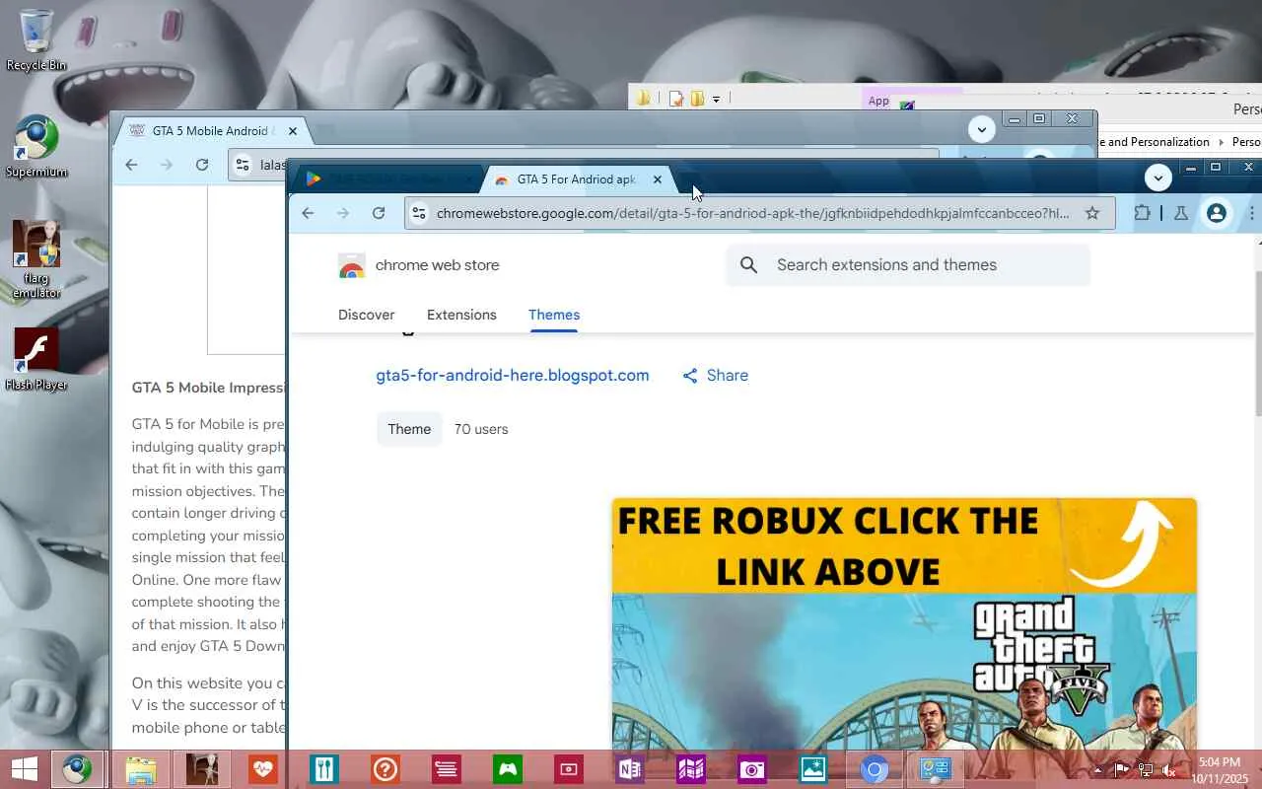The width and height of the screenshot is (1262, 789).
Task: Open the Extensions section
Action: (461, 315)
